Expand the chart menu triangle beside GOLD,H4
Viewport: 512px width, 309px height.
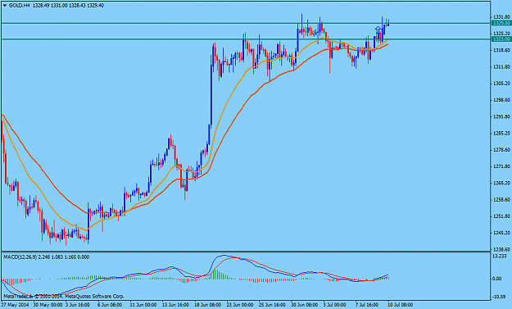click(x=5, y=6)
